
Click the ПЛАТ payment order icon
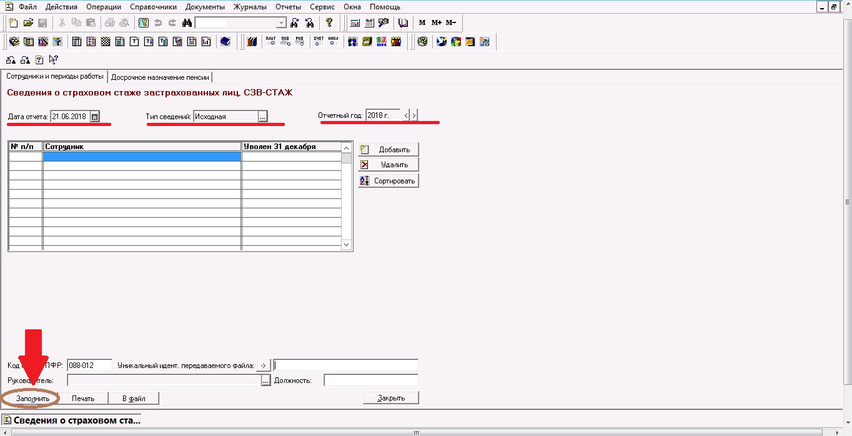(x=270, y=42)
